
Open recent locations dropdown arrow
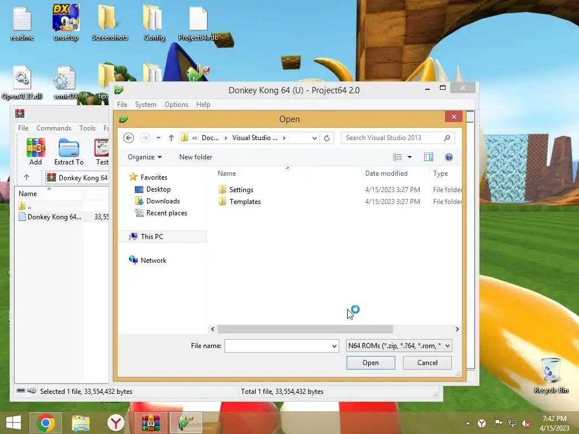point(158,138)
